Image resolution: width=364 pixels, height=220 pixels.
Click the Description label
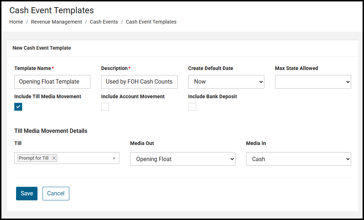tap(114, 68)
